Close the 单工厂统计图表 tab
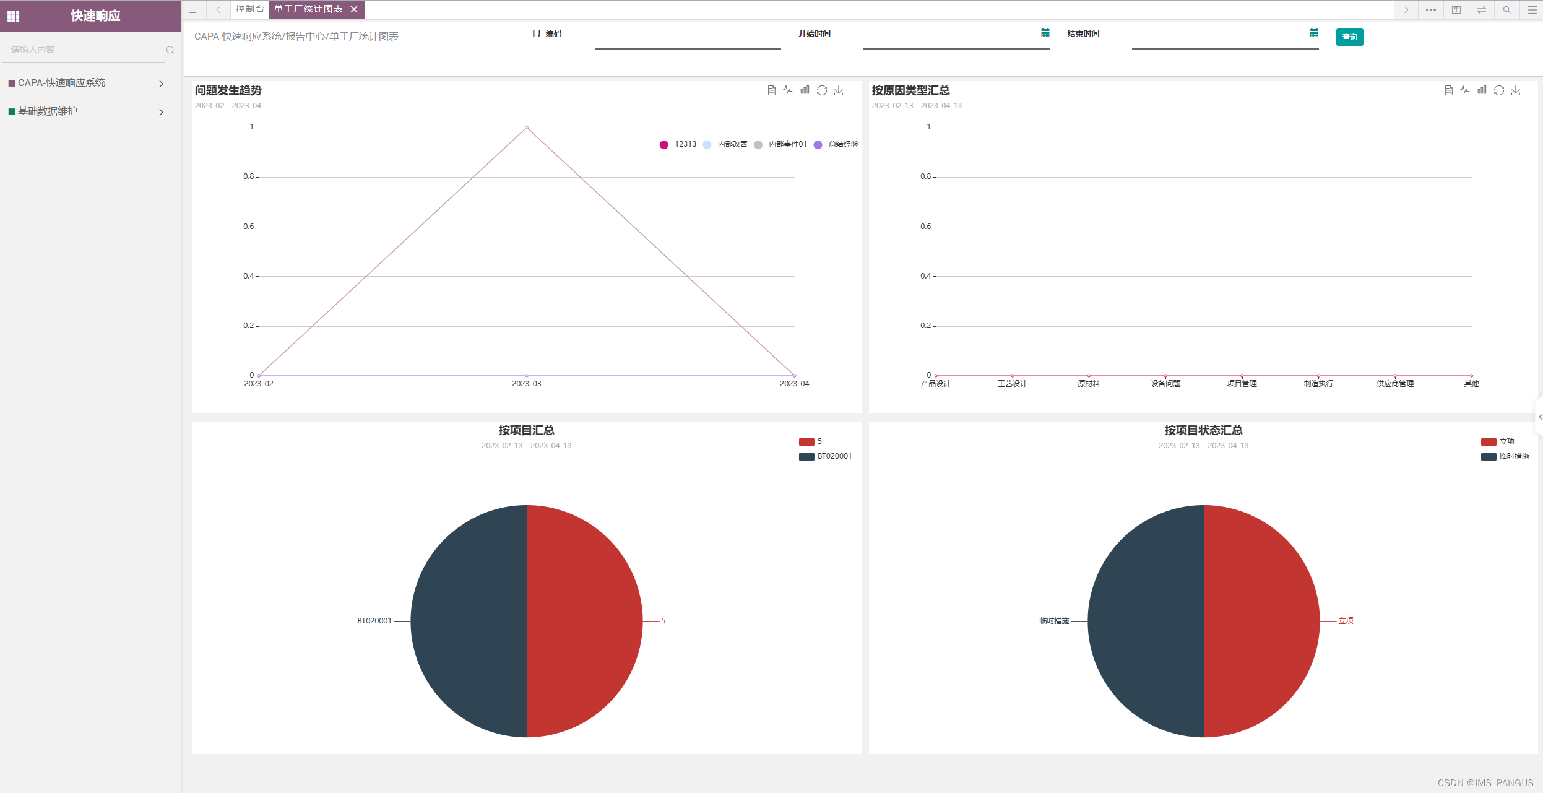 pyautogui.click(x=354, y=9)
